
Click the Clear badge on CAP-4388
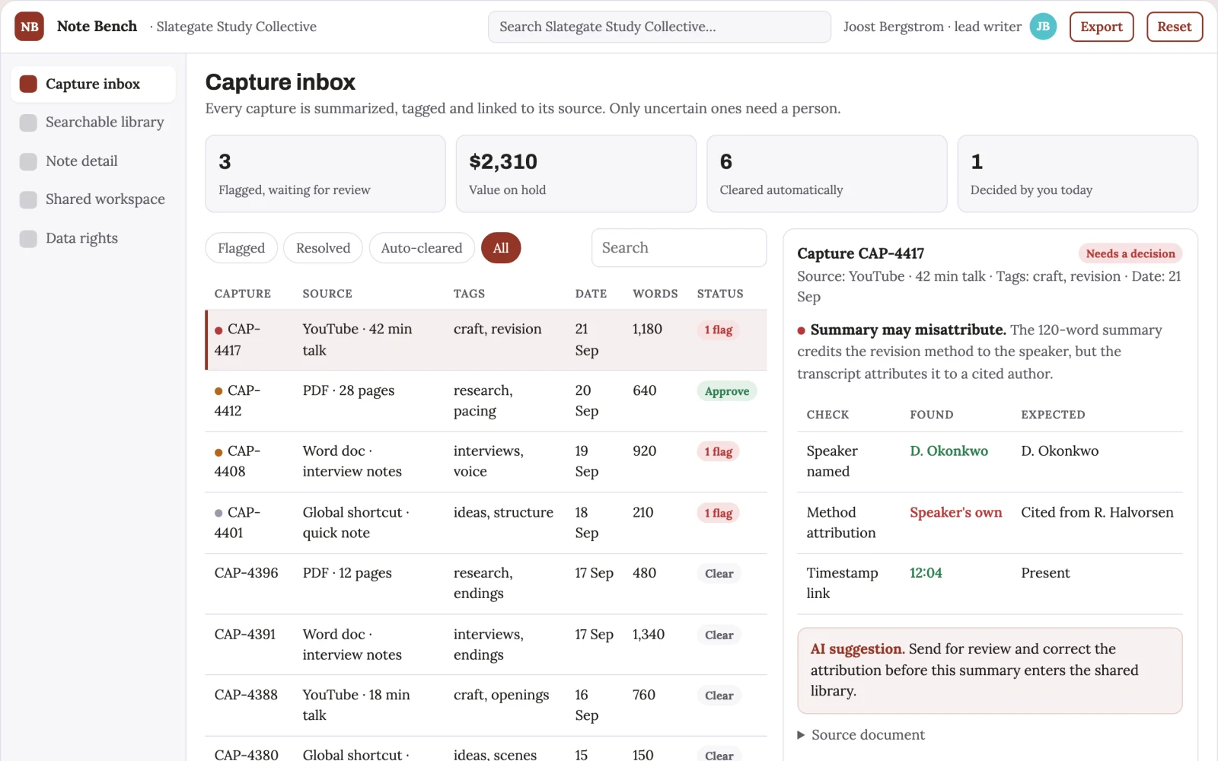pos(719,696)
